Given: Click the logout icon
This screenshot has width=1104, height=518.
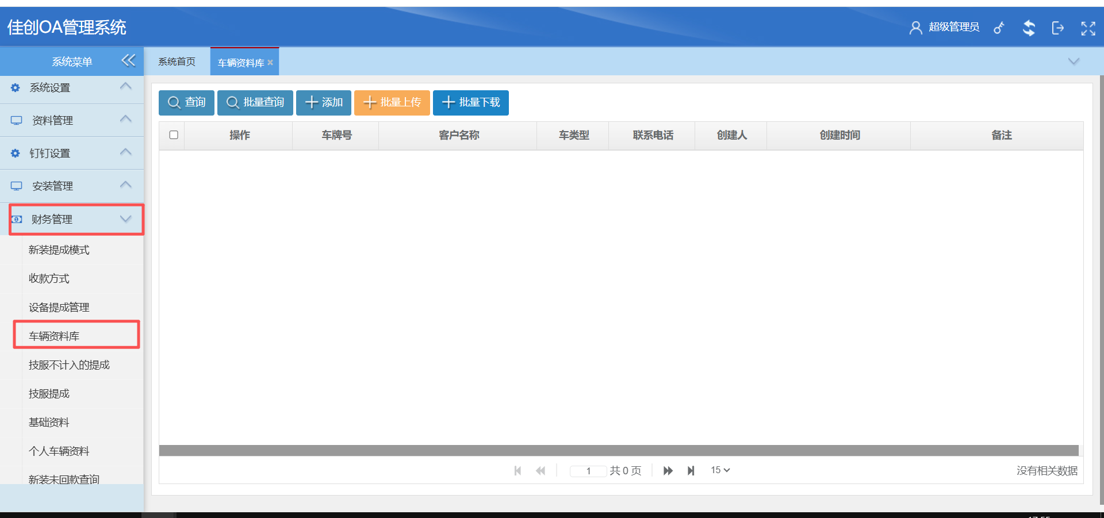Looking at the screenshot, I should (1058, 27).
